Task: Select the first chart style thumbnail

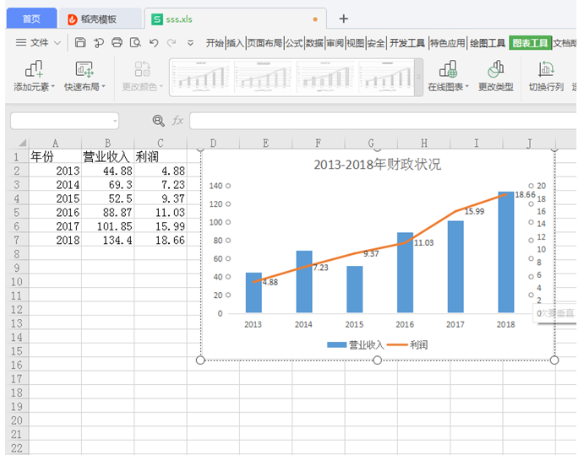Action: pos(201,78)
